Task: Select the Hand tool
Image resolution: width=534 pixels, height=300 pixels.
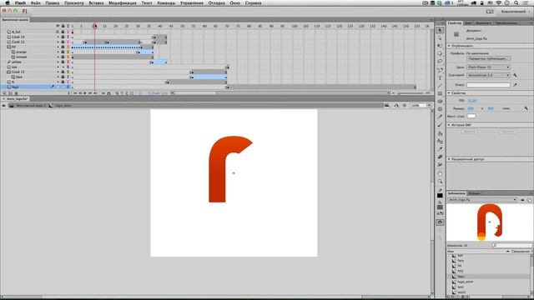Action: click(x=440, y=174)
